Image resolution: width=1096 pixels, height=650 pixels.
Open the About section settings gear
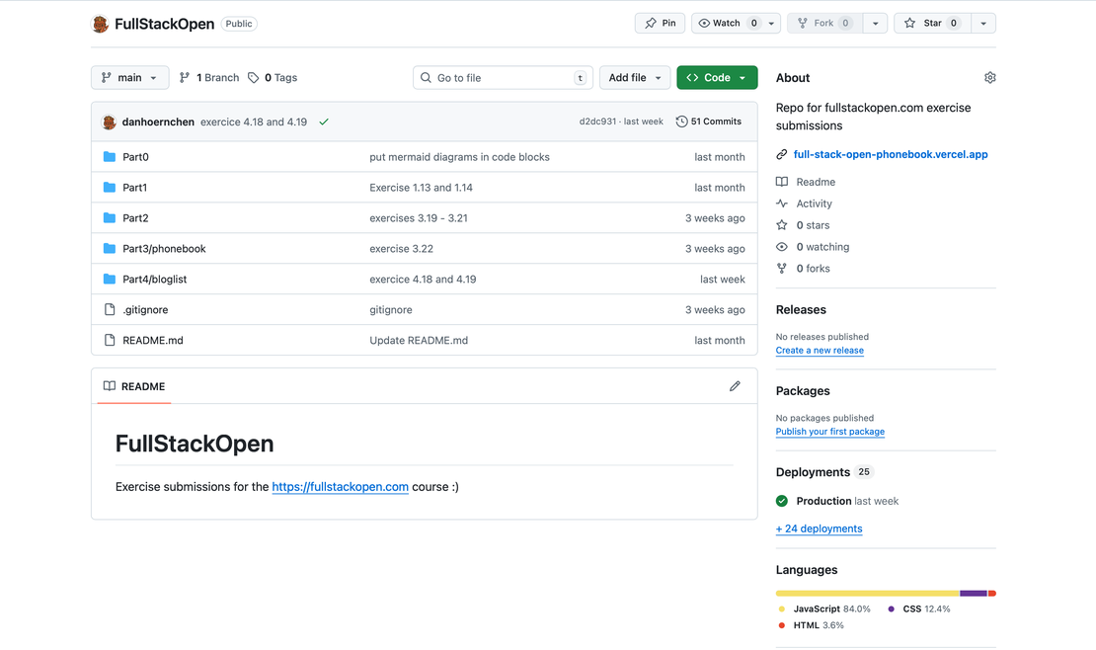[989, 77]
